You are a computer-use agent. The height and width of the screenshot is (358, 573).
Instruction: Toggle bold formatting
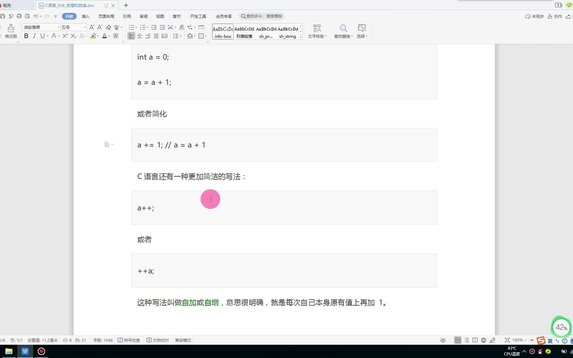pos(26,36)
